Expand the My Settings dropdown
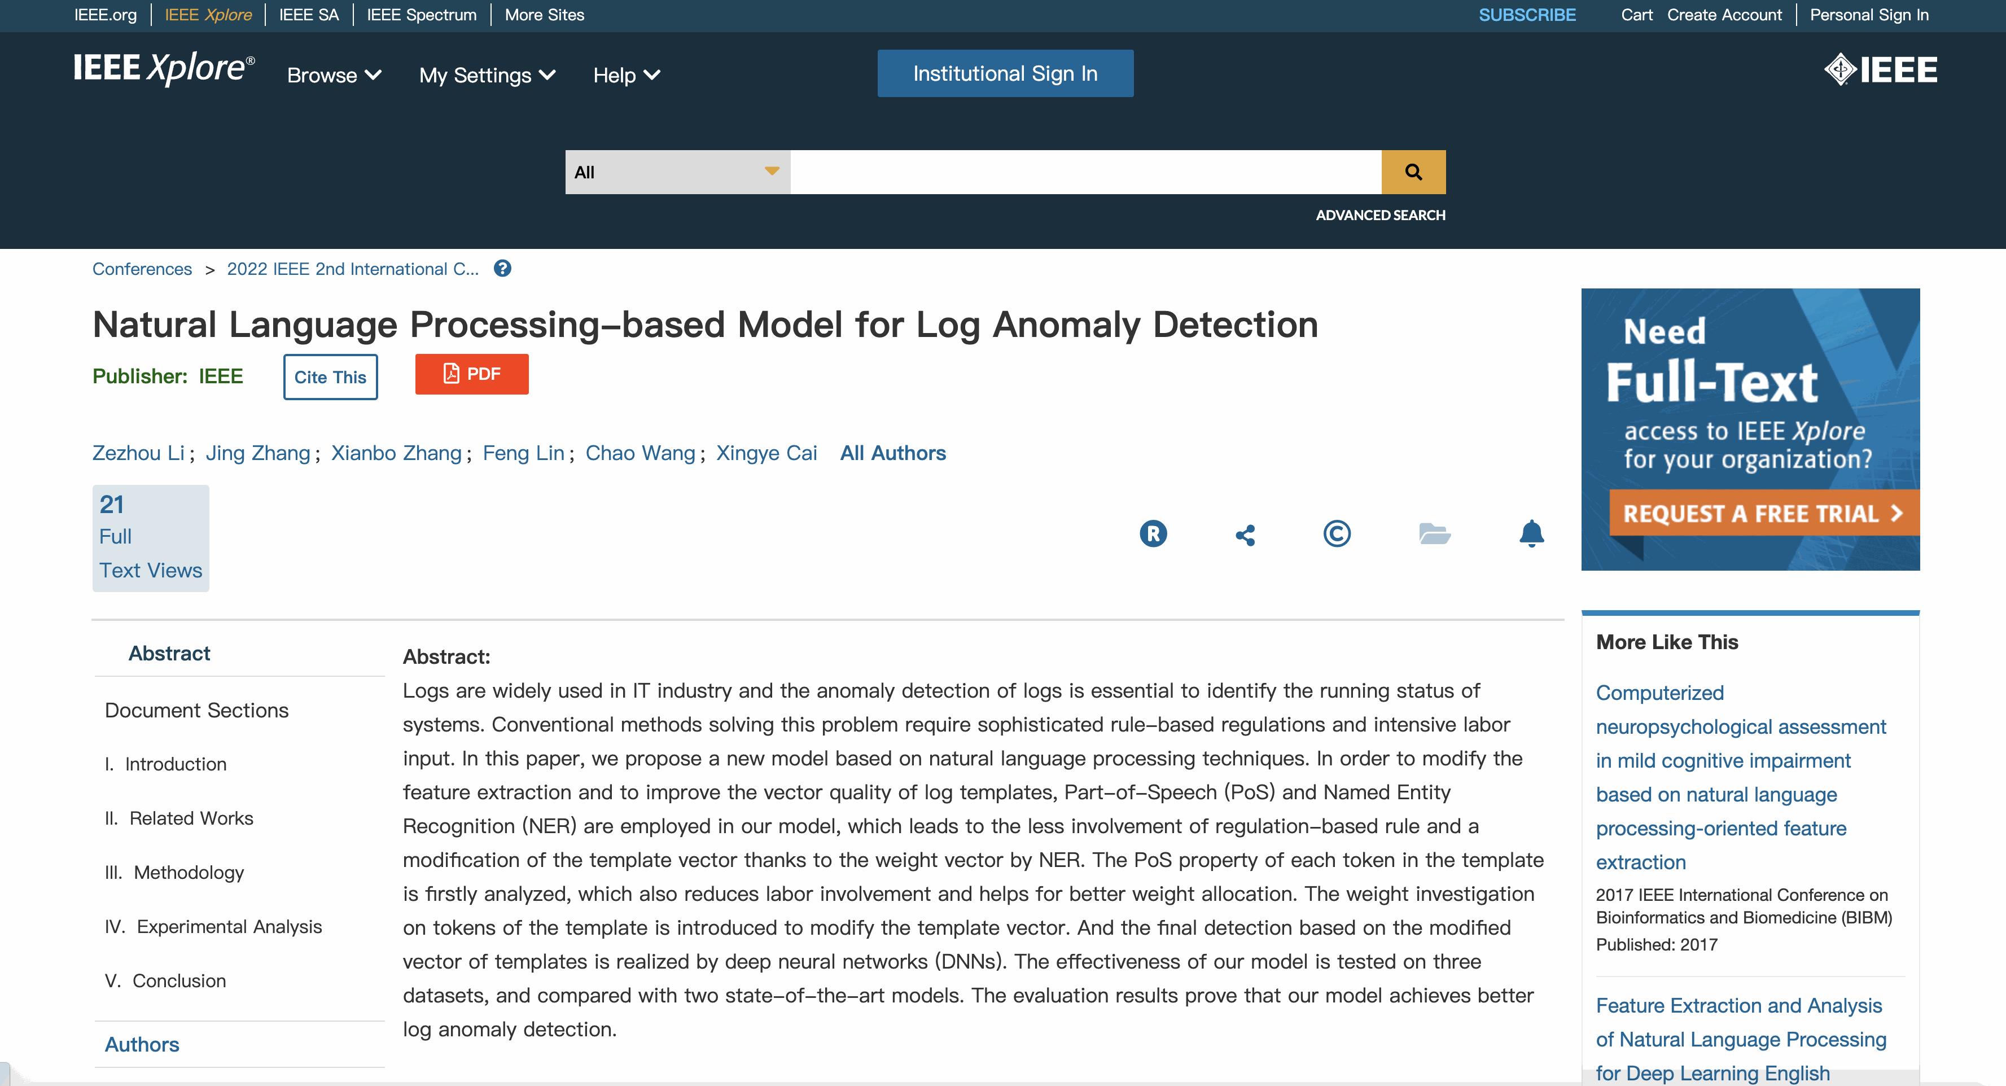The image size is (2006, 1086). pos(485,73)
